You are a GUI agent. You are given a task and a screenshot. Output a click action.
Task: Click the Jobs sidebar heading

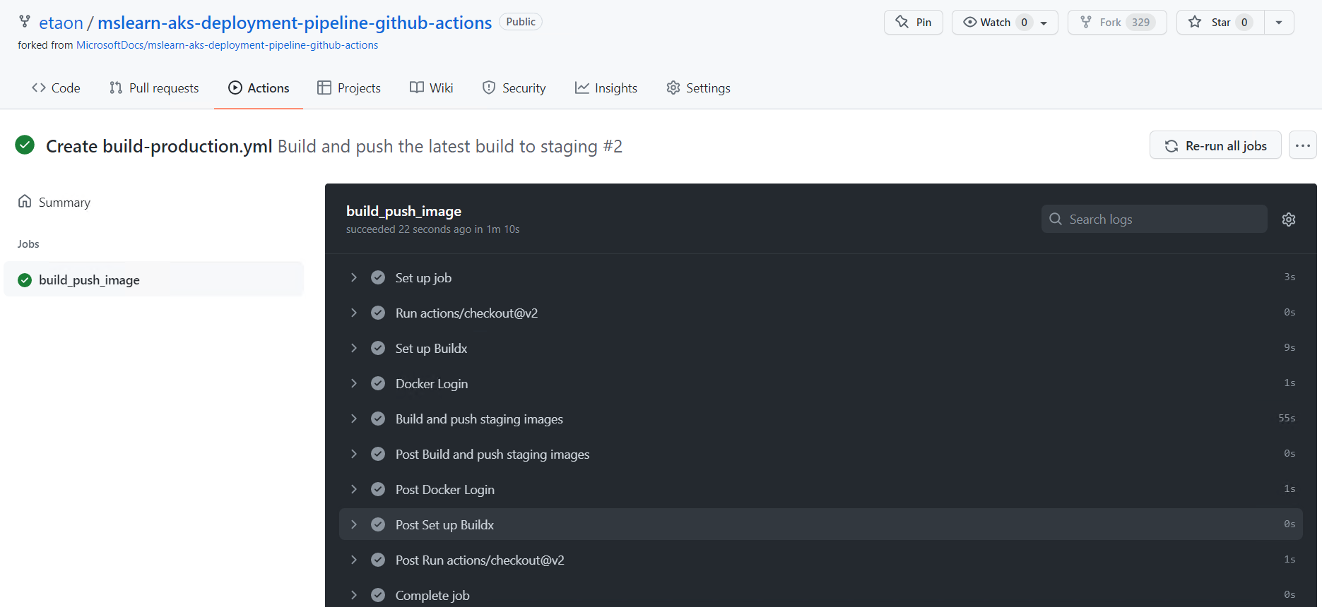[28, 244]
